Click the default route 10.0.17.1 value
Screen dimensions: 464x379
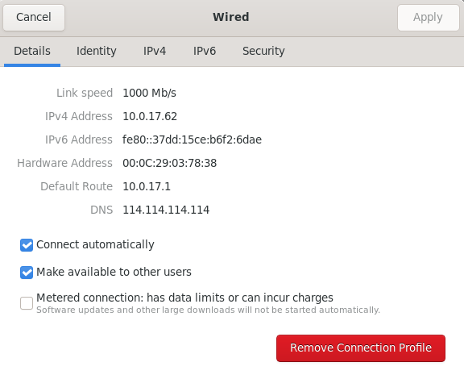[x=147, y=186]
